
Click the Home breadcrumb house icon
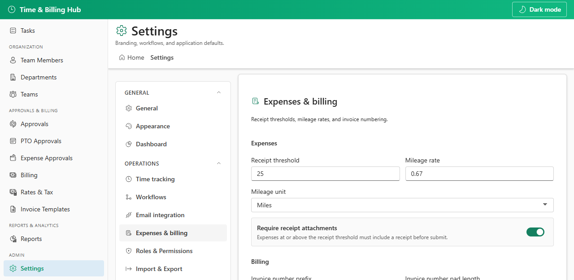click(122, 57)
